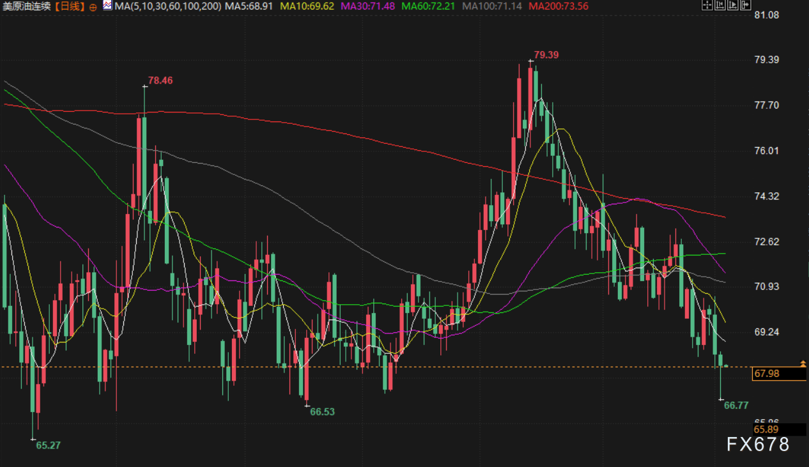Image resolution: width=809 pixels, height=467 pixels.
Task: Select the 【日线】 daily period label
Action: (x=69, y=6)
